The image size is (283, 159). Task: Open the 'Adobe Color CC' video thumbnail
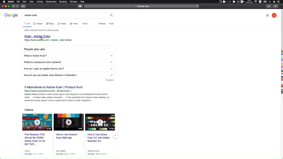point(100,122)
